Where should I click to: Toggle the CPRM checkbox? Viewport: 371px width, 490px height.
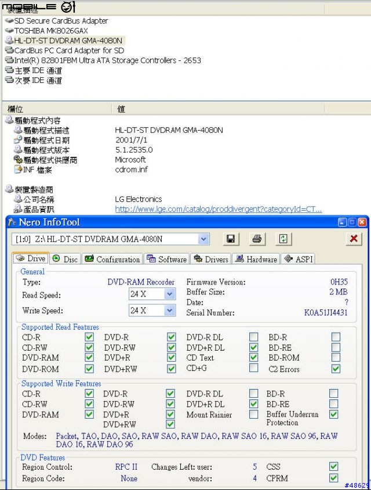(x=333, y=478)
